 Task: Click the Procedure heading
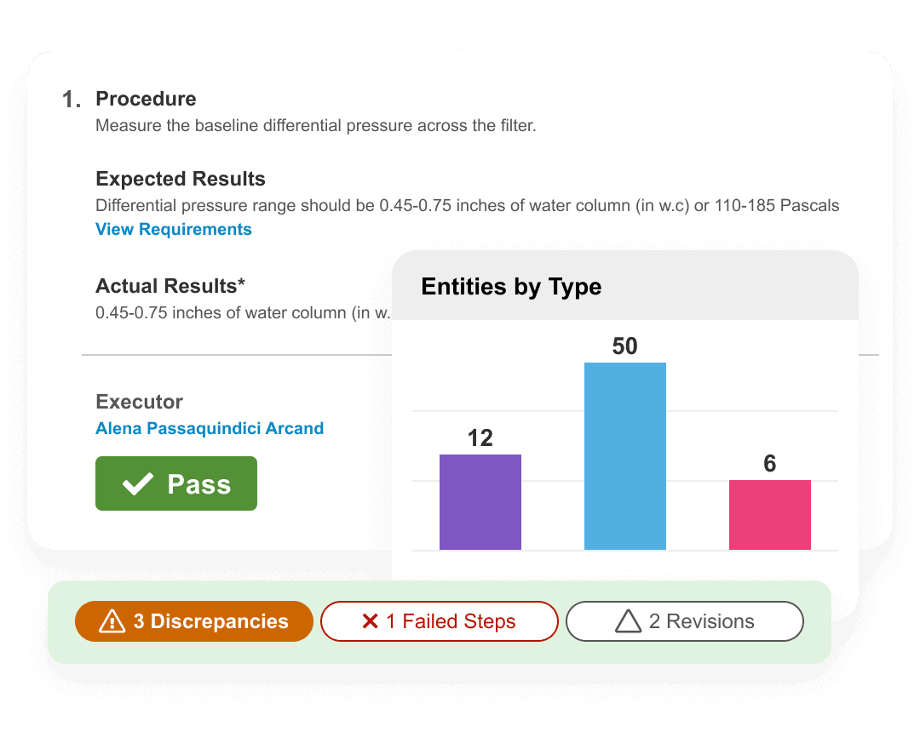pos(146,99)
